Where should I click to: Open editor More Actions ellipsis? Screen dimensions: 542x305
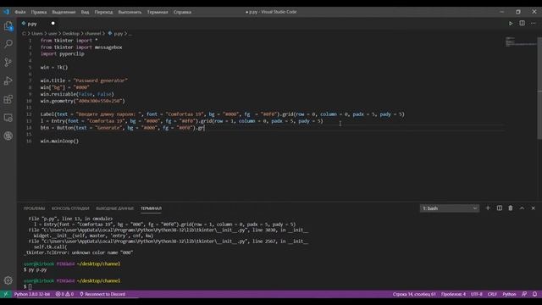tap(534, 23)
